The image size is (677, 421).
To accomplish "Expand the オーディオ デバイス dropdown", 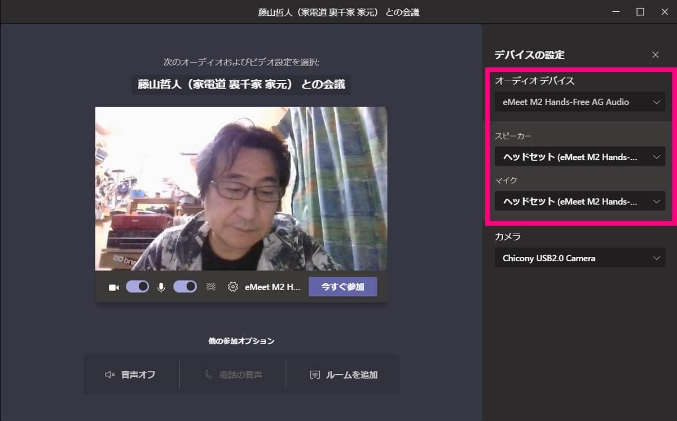I will point(579,102).
